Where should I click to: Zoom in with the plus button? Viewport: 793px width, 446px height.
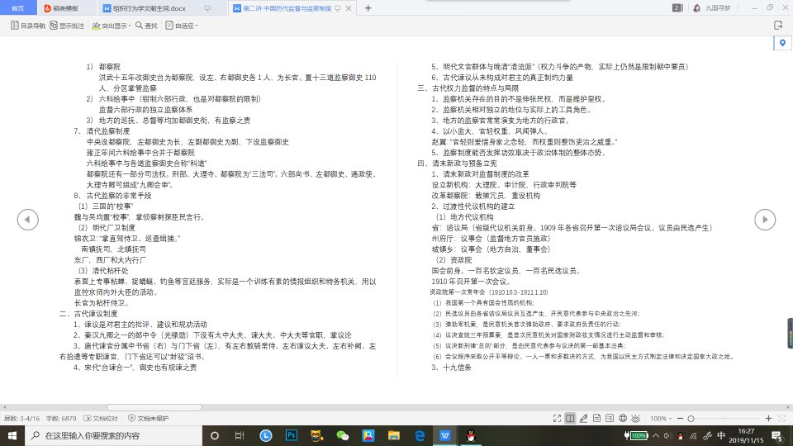click(x=768, y=418)
